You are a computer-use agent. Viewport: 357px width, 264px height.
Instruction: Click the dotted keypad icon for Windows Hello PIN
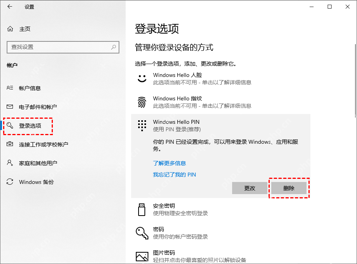tap(142, 126)
